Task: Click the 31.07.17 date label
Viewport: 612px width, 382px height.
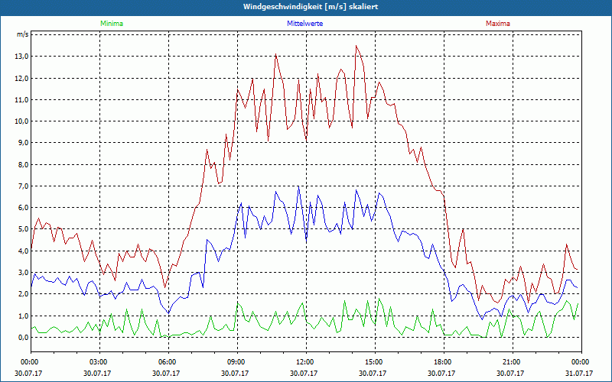Action: (579, 373)
